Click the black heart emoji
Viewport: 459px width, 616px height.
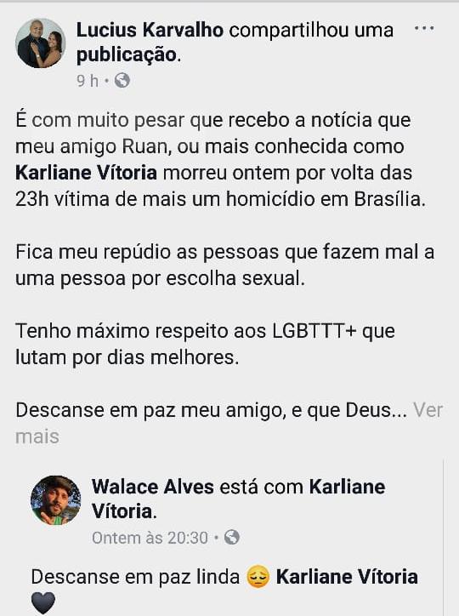(43, 602)
